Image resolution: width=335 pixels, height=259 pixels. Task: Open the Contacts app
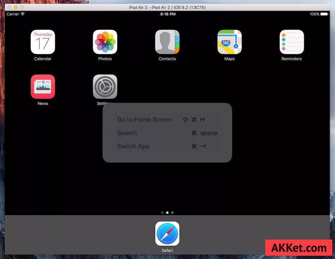click(x=167, y=42)
